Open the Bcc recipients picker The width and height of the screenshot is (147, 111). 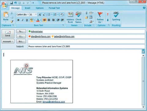[x=21, y=42]
